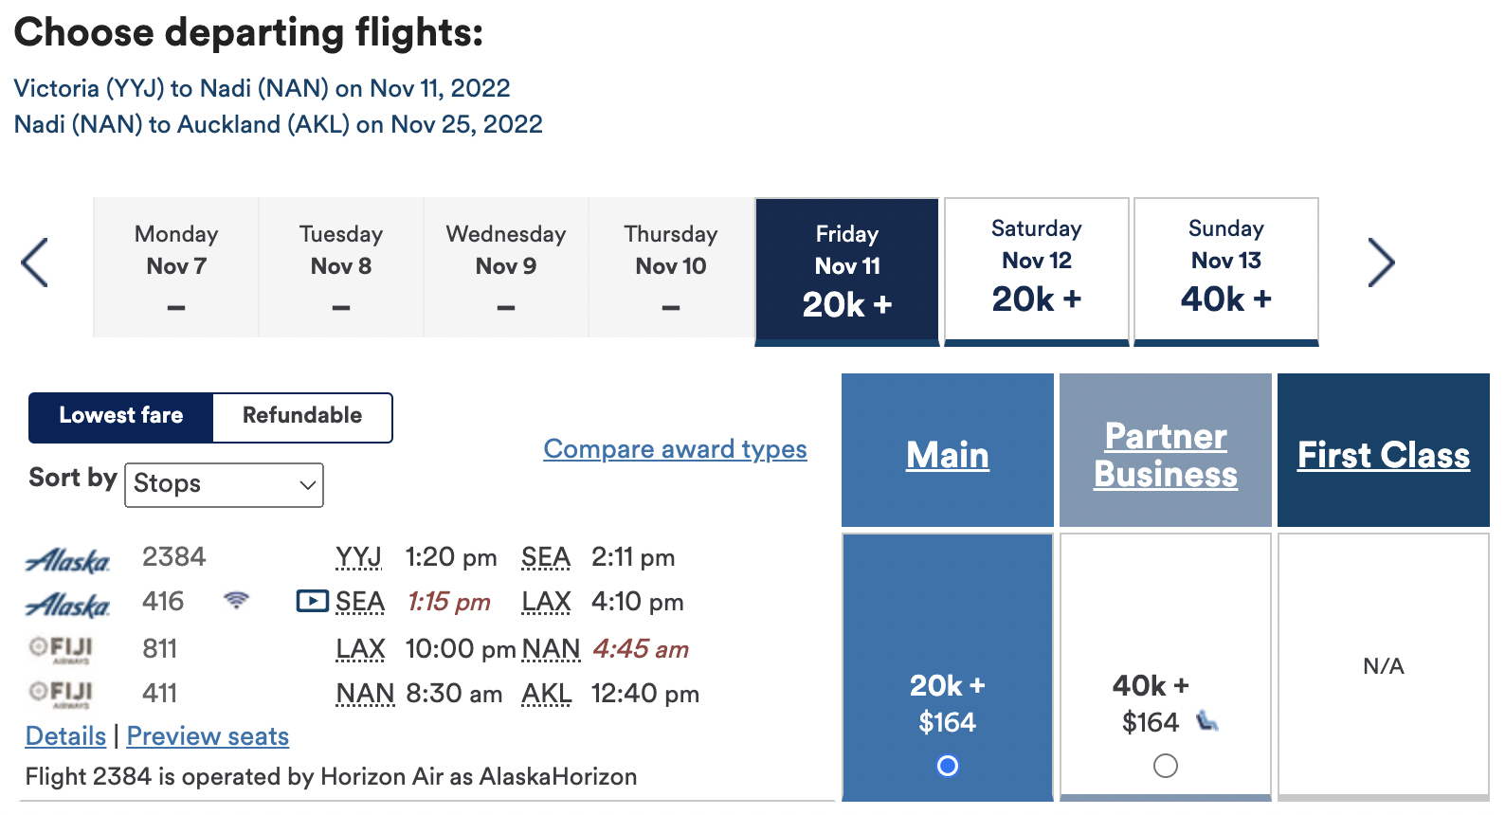Click the Fiji Airways logo for flight 411
This screenshot has width=1505, height=815.
pos(62,694)
